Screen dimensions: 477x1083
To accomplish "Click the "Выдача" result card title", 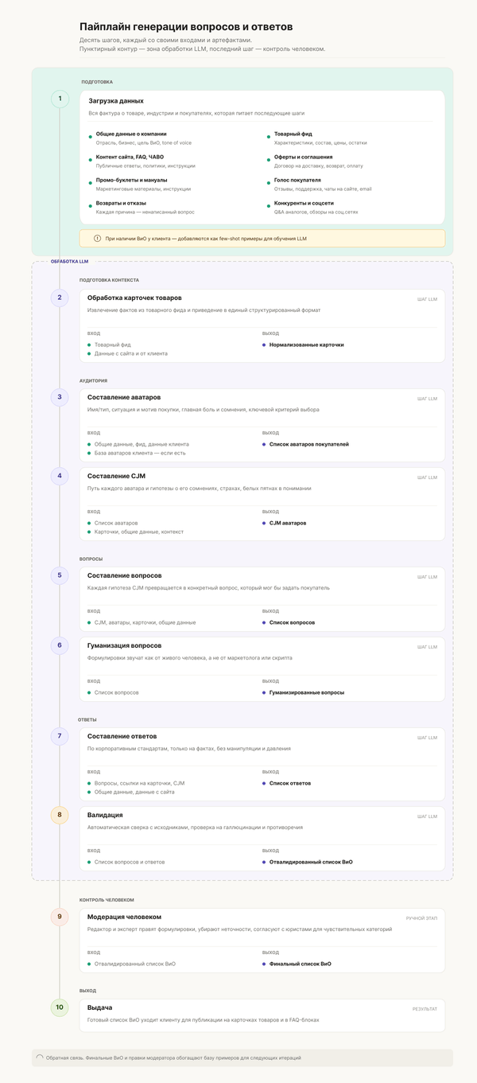I will [100, 1007].
